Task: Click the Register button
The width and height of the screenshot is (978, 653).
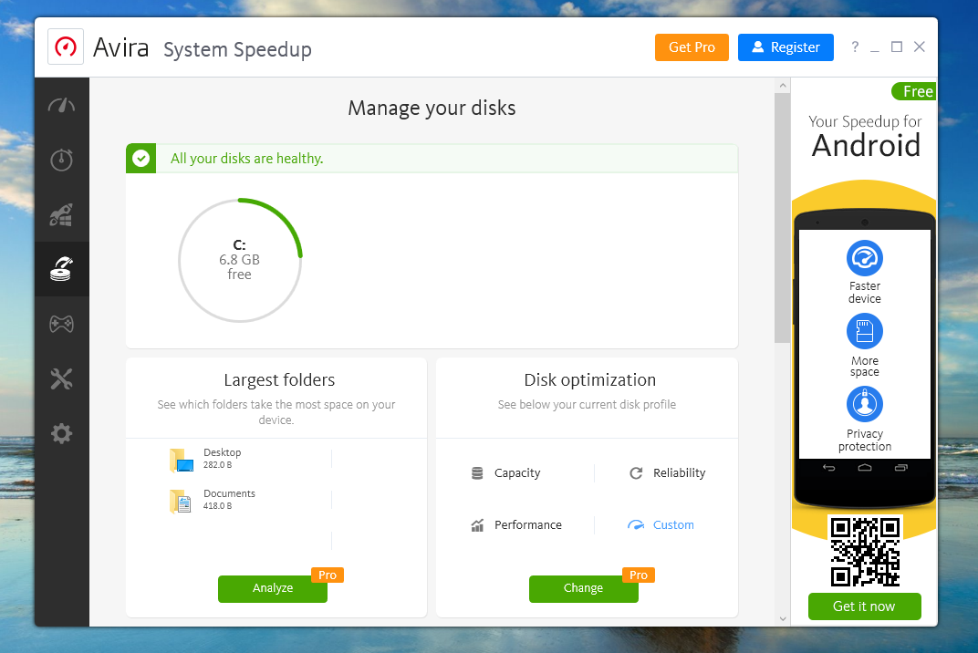Action: click(786, 47)
